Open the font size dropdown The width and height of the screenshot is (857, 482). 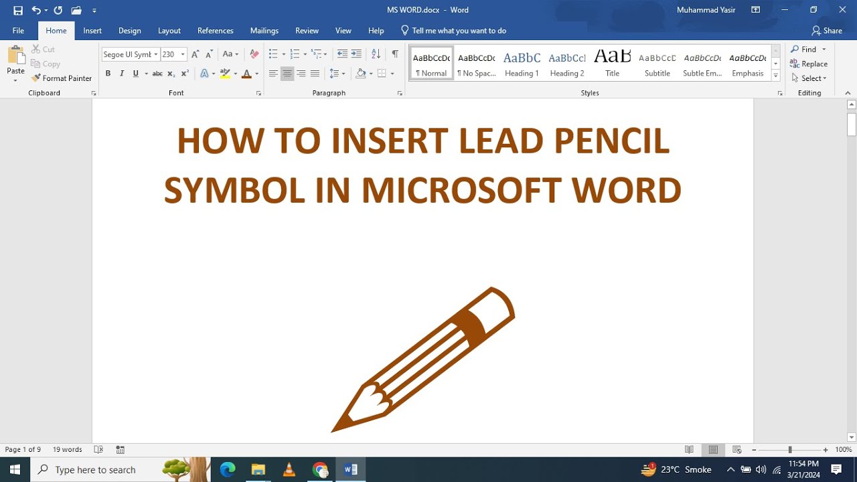click(x=183, y=54)
